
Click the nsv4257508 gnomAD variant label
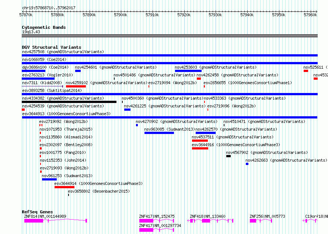(63, 52)
